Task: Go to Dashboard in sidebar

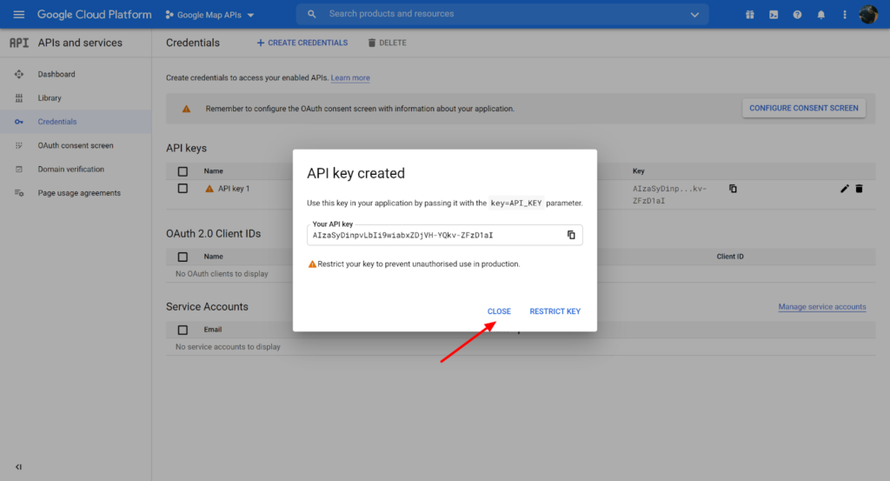Action: pyautogui.click(x=56, y=75)
